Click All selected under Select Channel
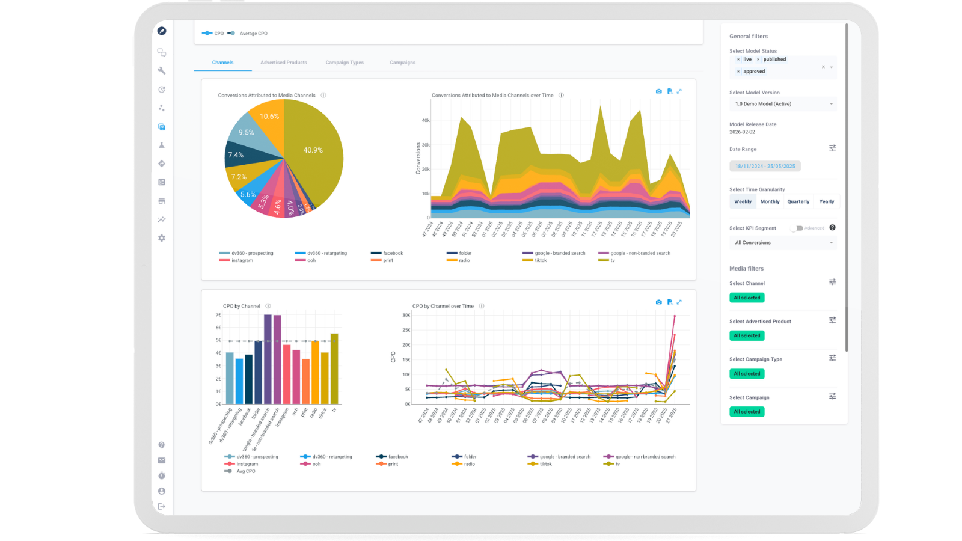The width and height of the screenshot is (962, 541). pos(747,298)
